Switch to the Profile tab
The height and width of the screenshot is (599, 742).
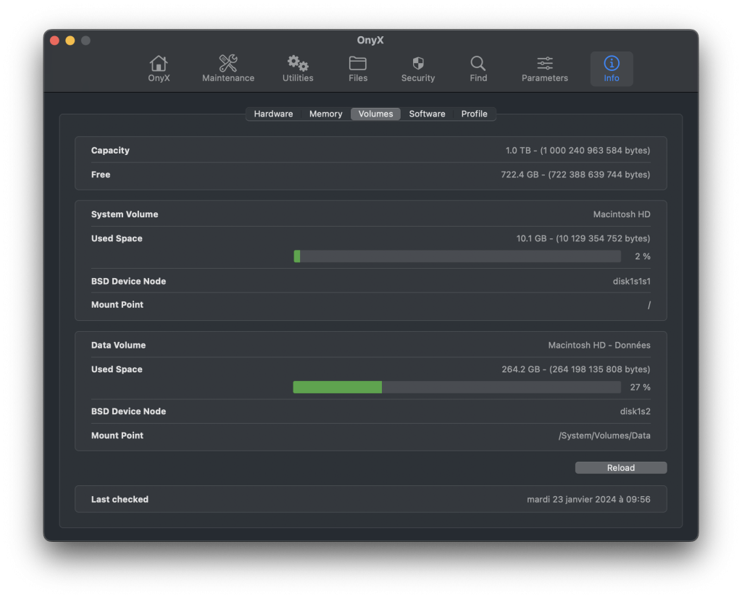[474, 114]
